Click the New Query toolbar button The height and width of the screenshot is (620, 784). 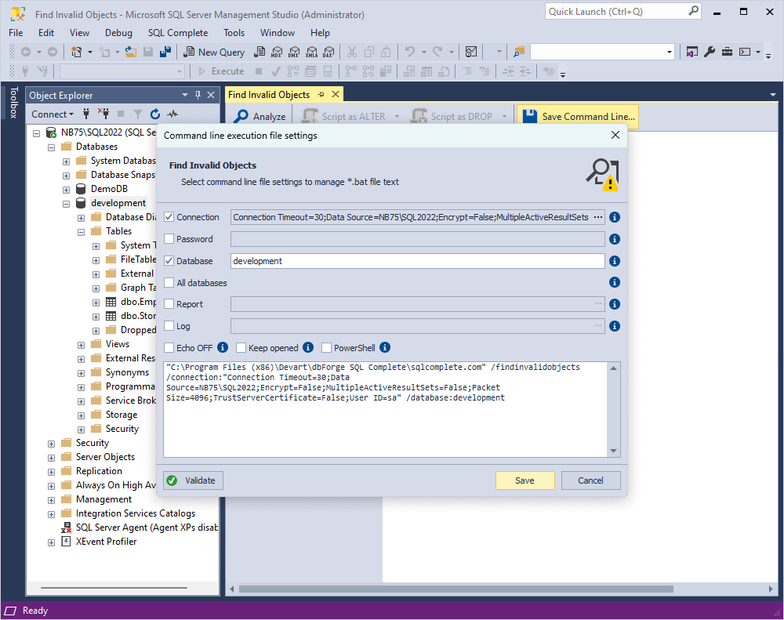point(214,52)
